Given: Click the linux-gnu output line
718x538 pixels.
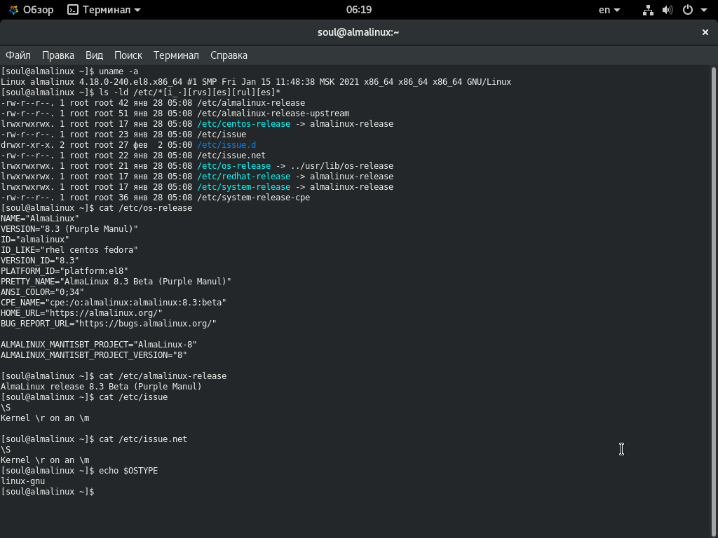Looking at the screenshot, I should tap(23, 481).
